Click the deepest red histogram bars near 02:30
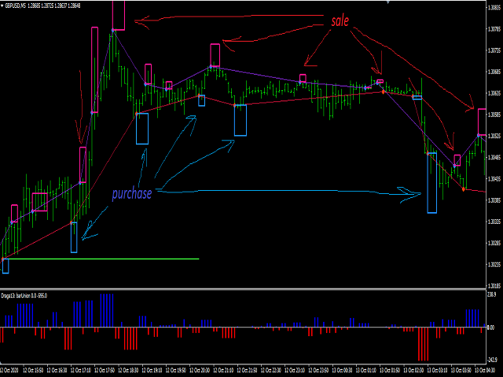The width and height of the screenshot is (503, 377). [424, 344]
